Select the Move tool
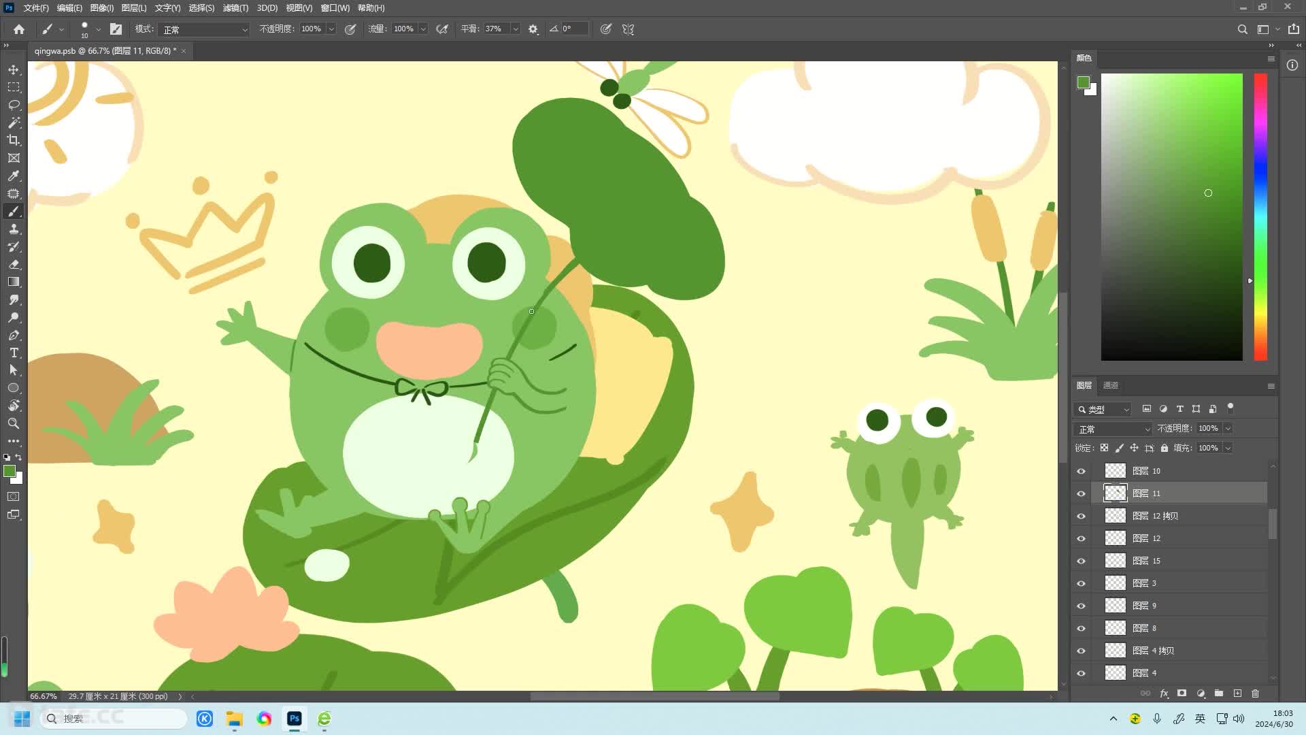This screenshot has width=1306, height=735. point(14,69)
